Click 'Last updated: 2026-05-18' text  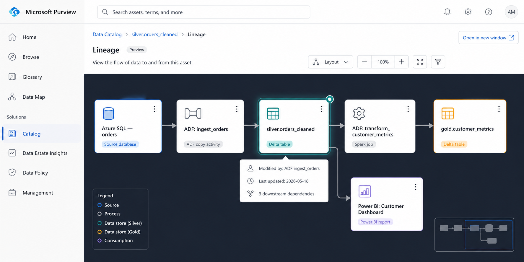point(284,181)
